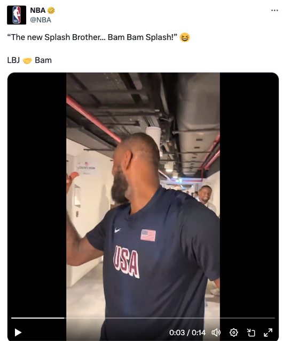Image resolution: width=283 pixels, height=341 pixels.
Task: Seek along the video progress bar
Action: pyautogui.click(x=143, y=318)
